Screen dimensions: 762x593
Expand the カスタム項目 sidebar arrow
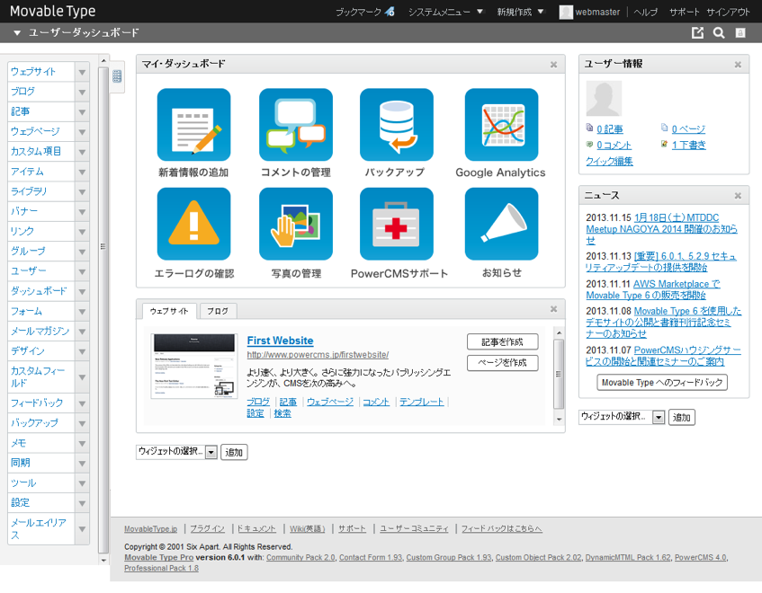coord(82,152)
